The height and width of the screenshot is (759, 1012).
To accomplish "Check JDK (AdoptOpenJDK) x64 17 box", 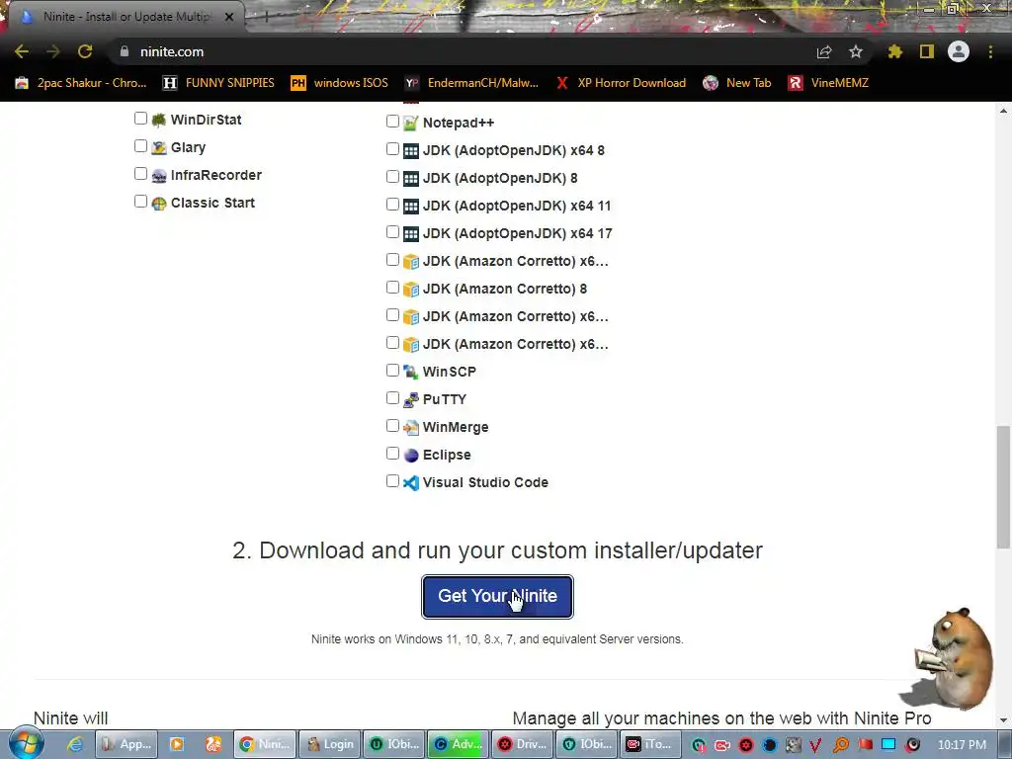I will [x=392, y=231].
